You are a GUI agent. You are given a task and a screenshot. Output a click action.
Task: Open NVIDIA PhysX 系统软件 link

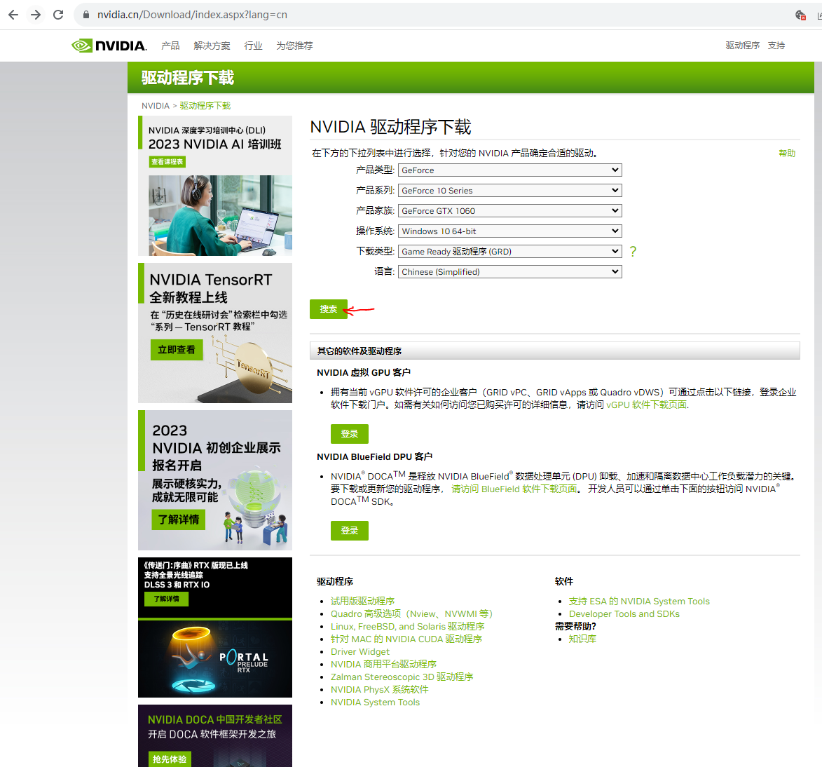click(380, 689)
